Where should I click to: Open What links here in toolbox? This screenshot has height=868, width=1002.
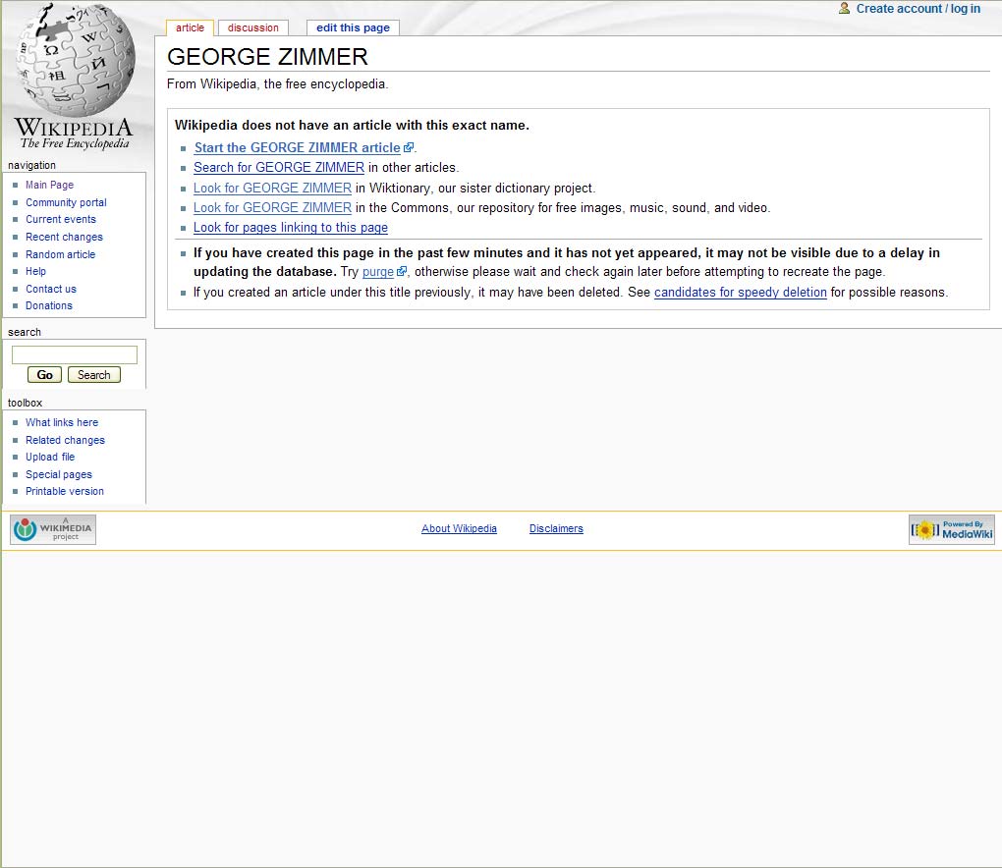coord(62,422)
